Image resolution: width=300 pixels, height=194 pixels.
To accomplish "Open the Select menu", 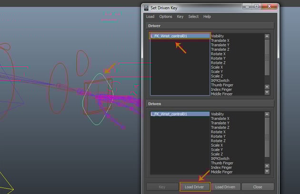I will point(193,17).
